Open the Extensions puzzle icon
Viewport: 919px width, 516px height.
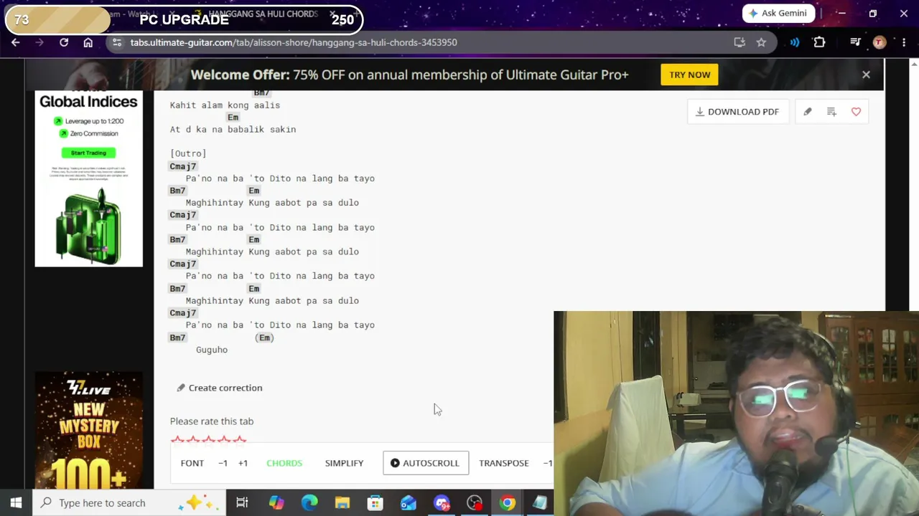click(x=819, y=42)
